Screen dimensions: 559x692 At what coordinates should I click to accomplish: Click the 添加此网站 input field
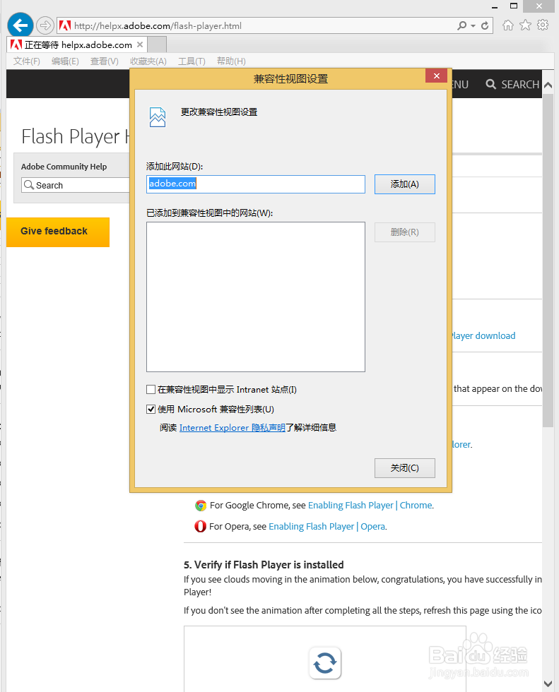click(x=256, y=184)
